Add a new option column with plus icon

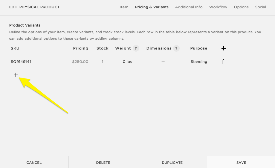tap(223, 48)
